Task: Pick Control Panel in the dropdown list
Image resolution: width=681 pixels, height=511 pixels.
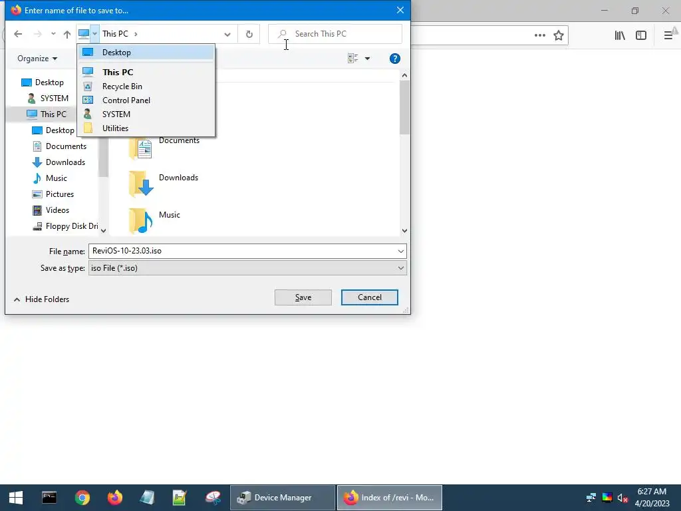Action: pos(146,100)
